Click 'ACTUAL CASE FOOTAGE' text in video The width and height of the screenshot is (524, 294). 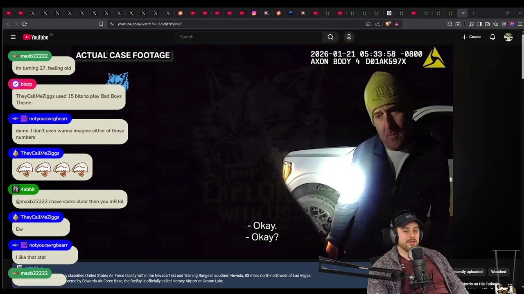123,55
